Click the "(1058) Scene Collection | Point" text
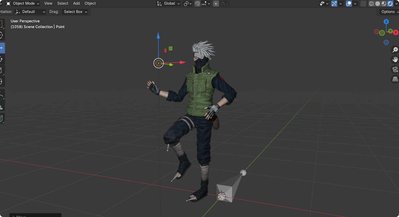399x217 pixels. [x=38, y=27]
